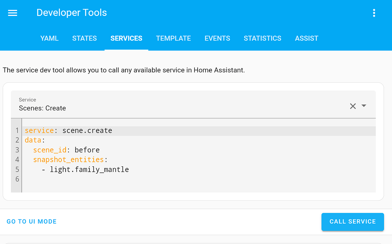
Task: Clear the selected service with X icon
Action: (x=353, y=106)
